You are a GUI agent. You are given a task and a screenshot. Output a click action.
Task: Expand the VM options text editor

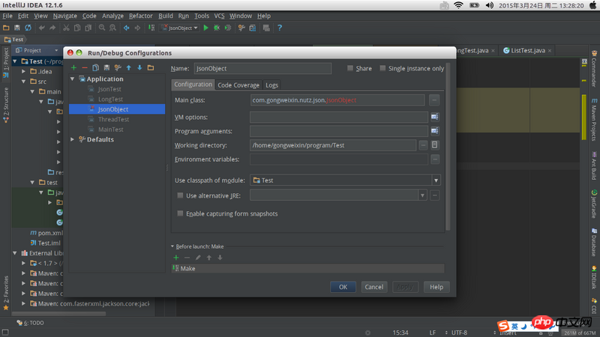pyautogui.click(x=434, y=117)
